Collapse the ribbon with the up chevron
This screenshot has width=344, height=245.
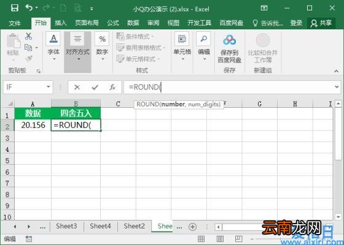(337, 71)
